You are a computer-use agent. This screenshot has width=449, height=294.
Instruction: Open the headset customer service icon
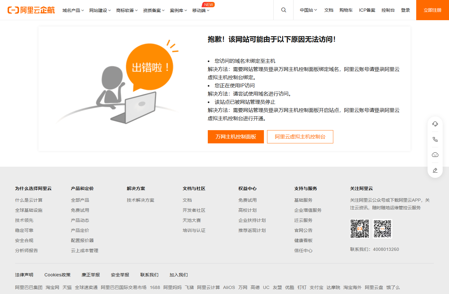(435, 124)
